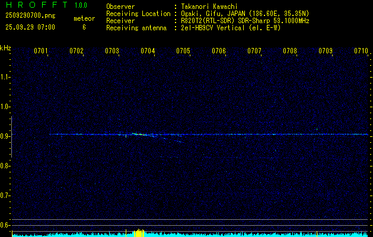Click the 0.6 kHz frequency axis label
Image resolution: width=373 pixels, height=237 pixels.
5,225
